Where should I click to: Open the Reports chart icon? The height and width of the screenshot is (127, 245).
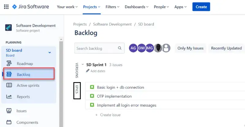point(9,96)
